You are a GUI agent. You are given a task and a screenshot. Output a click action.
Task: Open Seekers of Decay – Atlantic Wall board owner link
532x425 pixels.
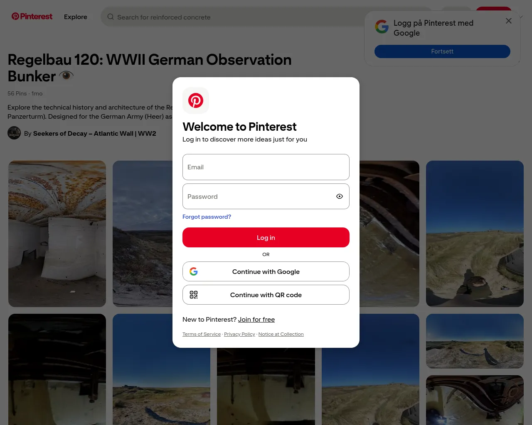tap(94, 133)
